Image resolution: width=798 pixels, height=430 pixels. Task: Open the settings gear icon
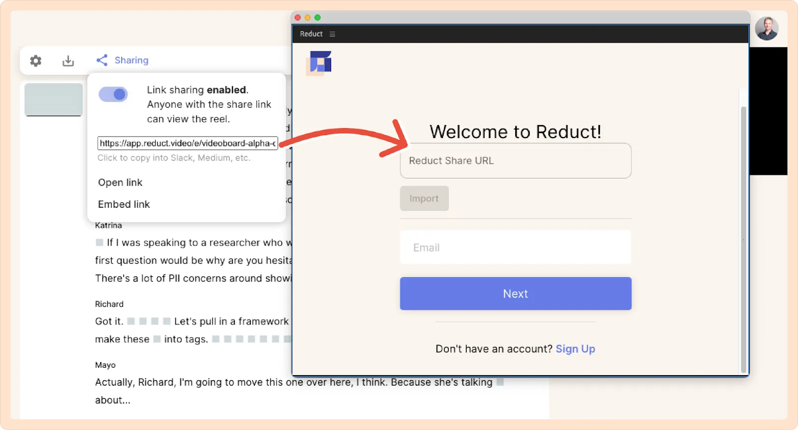click(x=35, y=61)
